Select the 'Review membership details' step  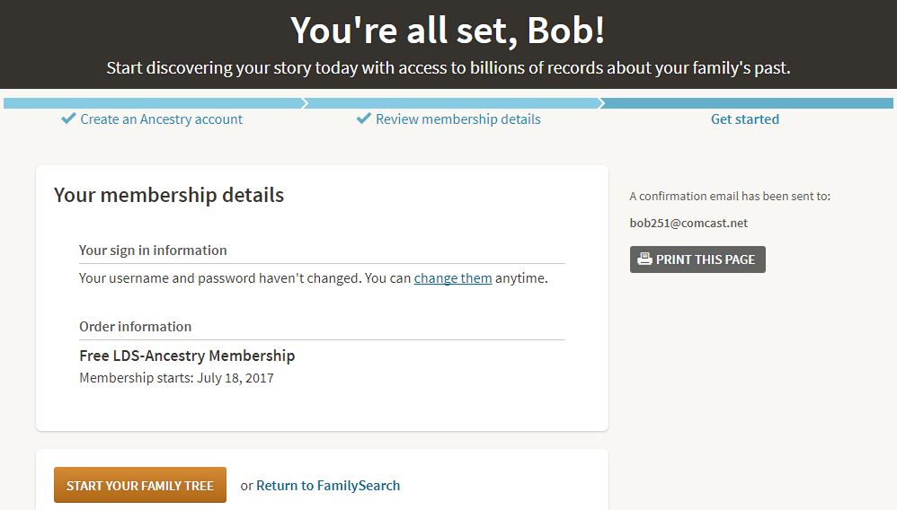(457, 119)
